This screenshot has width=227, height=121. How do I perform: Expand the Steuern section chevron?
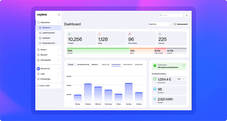(59, 49)
